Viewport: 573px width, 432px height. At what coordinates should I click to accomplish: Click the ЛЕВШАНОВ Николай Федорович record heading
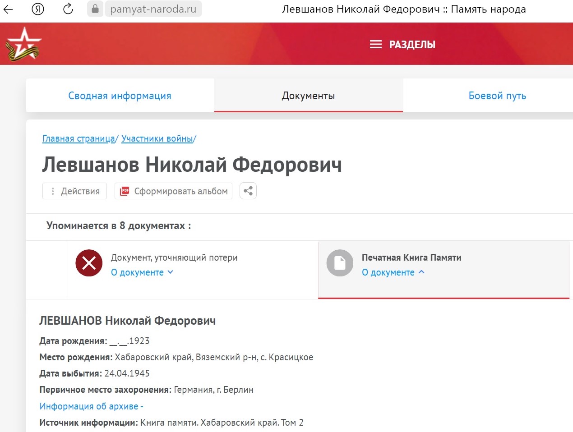point(128,321)
